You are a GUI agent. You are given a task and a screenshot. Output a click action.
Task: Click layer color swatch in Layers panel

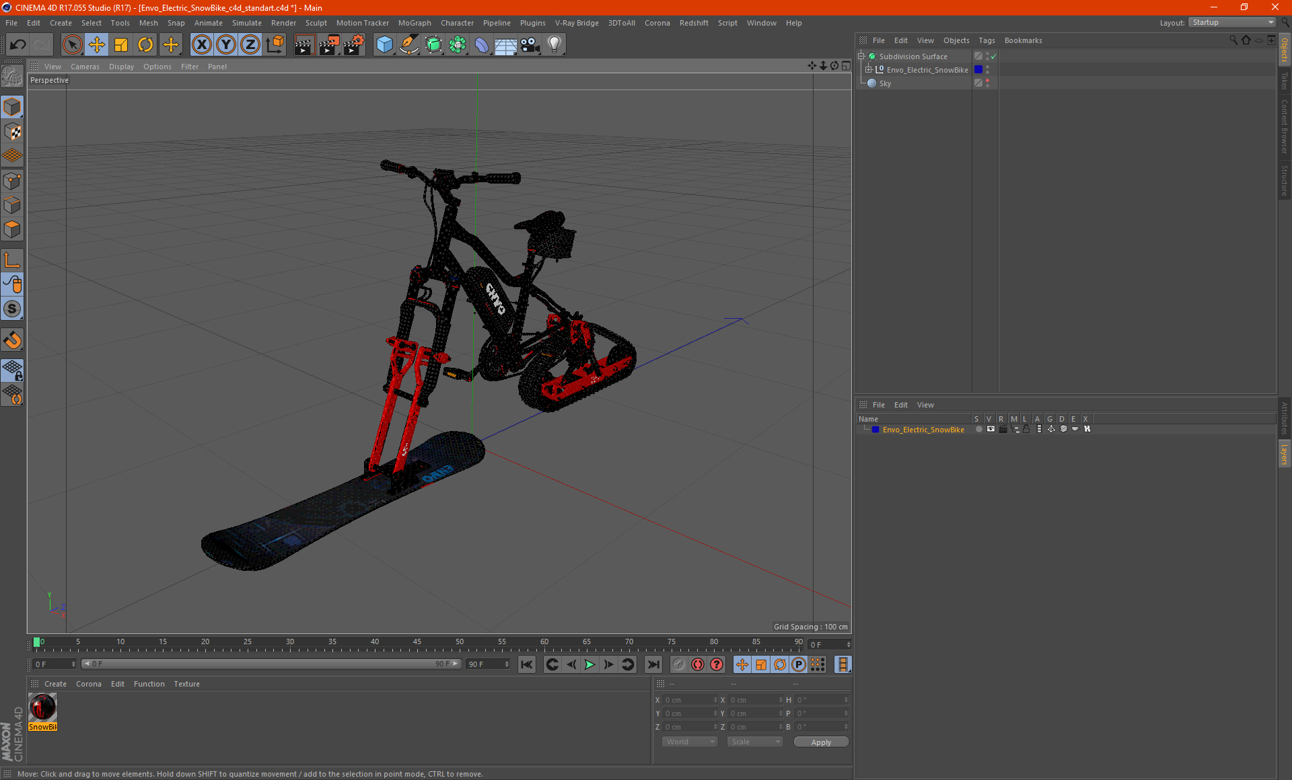point(875,430)
